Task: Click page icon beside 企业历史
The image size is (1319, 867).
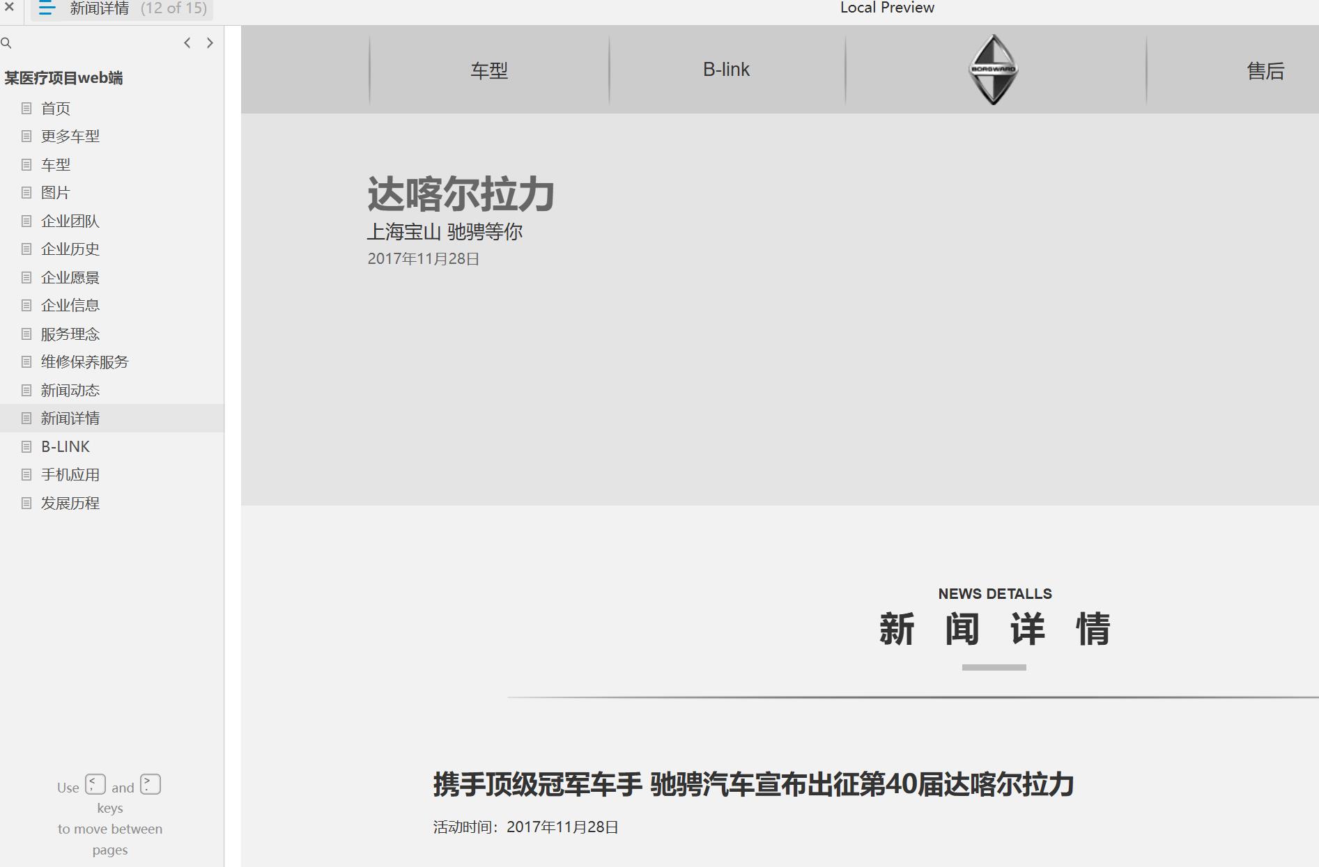Action: [26, 249]
